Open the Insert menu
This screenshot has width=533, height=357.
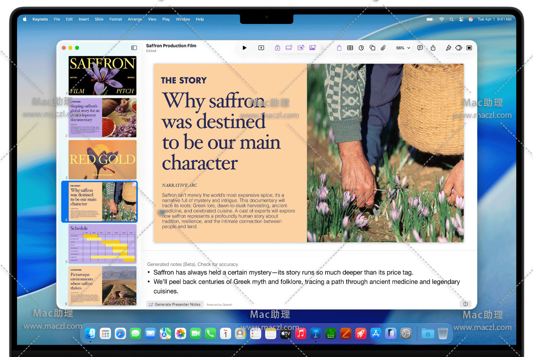[x=84, y=19]
